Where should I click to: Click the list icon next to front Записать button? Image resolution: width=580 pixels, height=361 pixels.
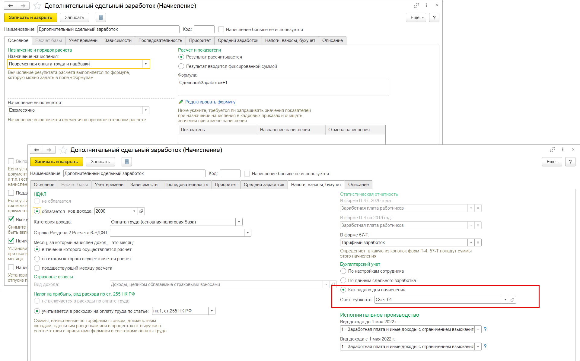126,162
